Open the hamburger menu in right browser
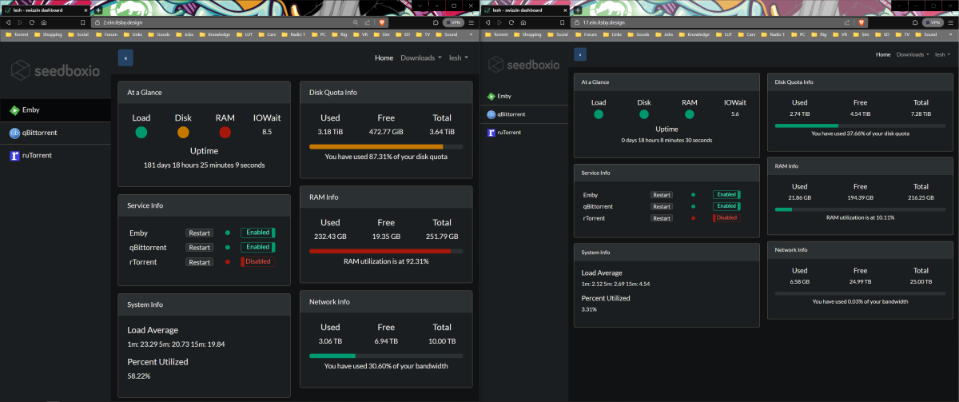Image resolution: width=959 pixels, height=402 pixels. click(x=952, y=23)
